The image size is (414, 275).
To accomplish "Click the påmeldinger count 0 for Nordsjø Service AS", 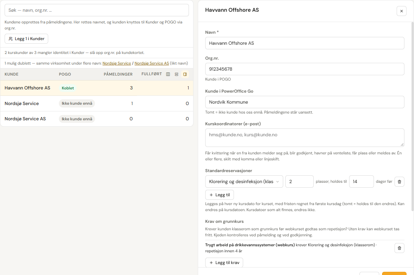I will [x=131, y=119].
